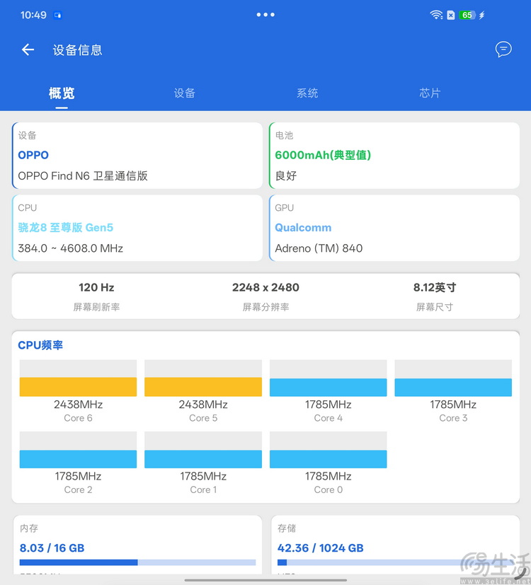Select the 概览 tab
This screenshot has width=531, height=585.
coord(62,93)
